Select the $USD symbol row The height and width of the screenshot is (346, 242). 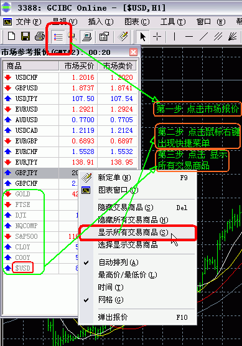click(41, 268)
